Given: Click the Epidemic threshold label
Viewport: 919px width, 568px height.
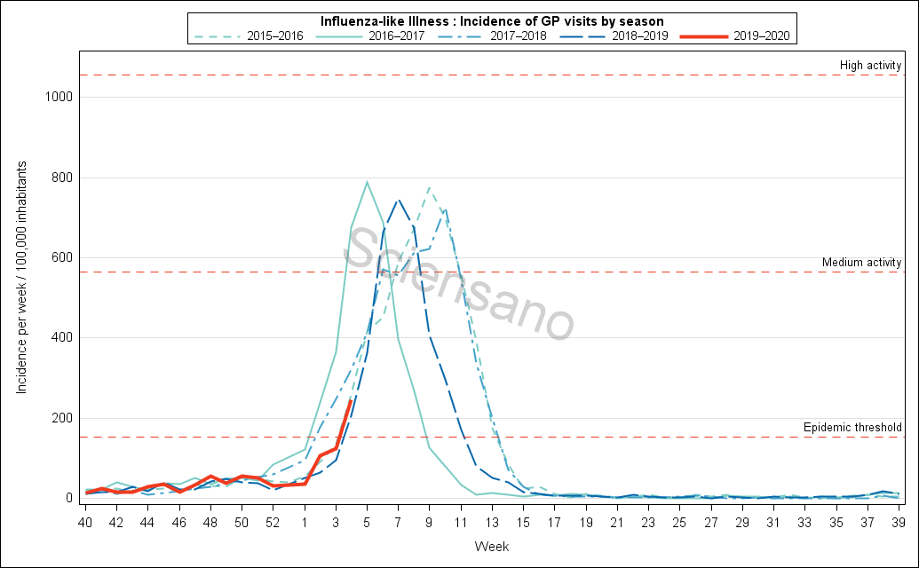Looking at the screenshot, I should pyautogui.click(x=852, y=428).
